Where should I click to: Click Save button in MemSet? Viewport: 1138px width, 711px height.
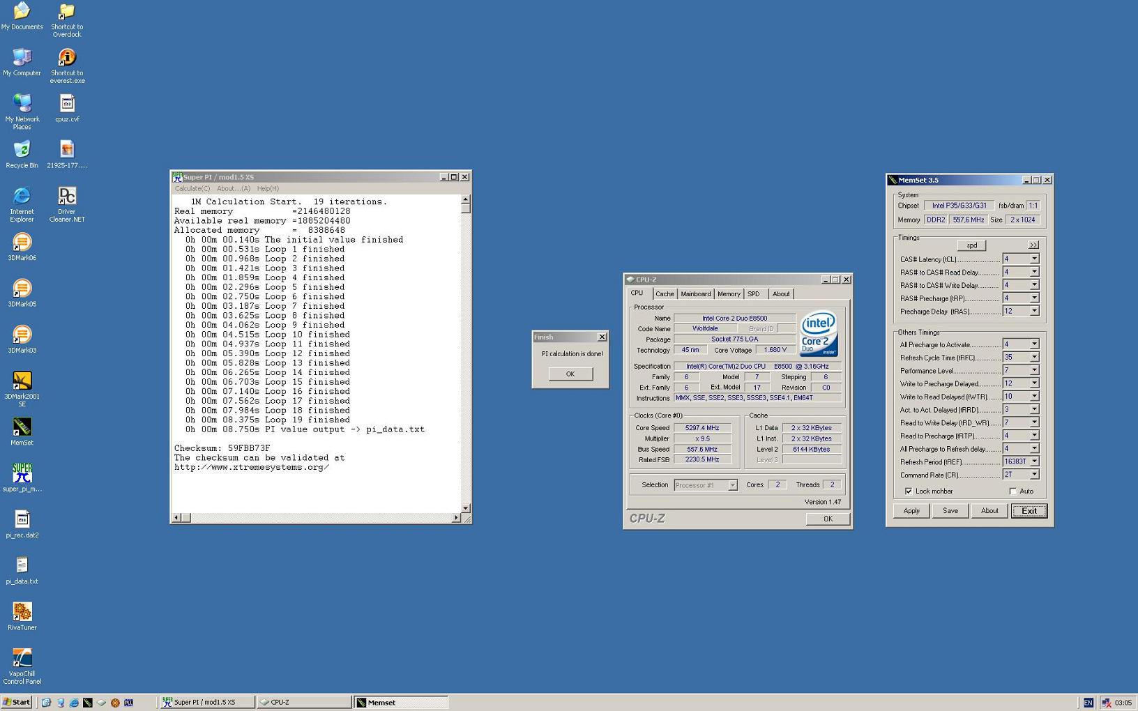[x=950, y=511]
